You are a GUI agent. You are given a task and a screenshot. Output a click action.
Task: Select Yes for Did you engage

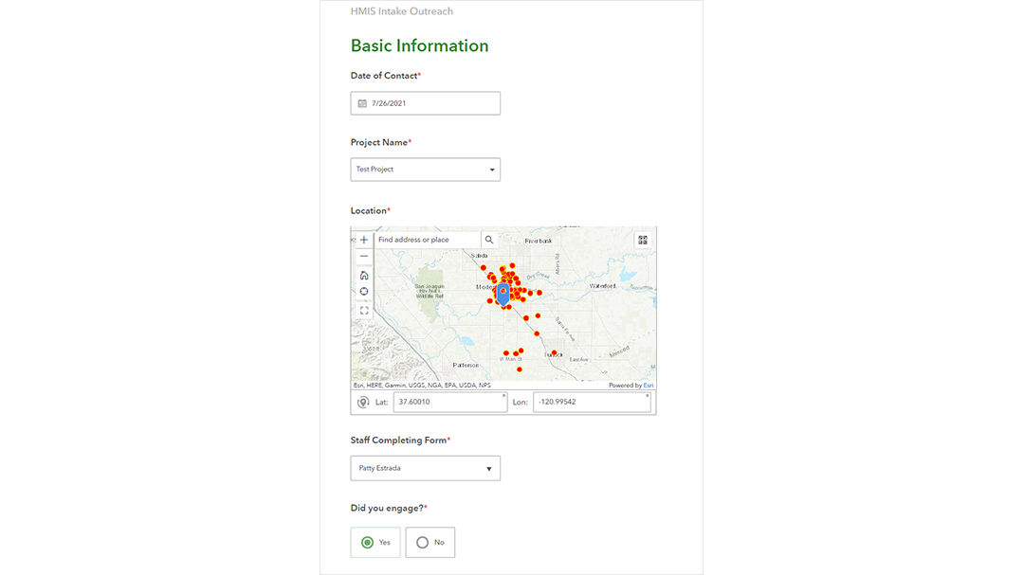pyautogui.click(x=368, y=542)
